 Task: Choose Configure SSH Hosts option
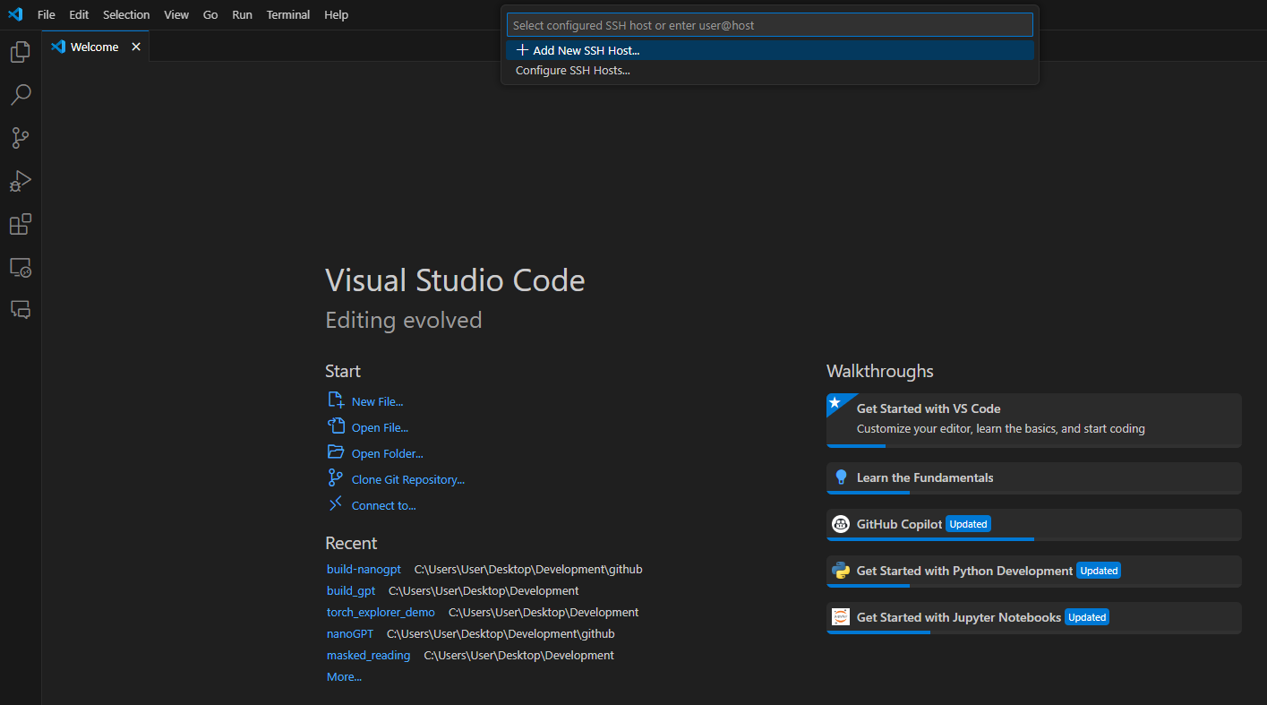coord(573,71)
